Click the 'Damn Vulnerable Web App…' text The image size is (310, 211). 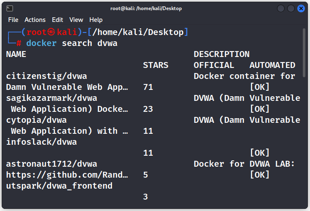point(67,87)
